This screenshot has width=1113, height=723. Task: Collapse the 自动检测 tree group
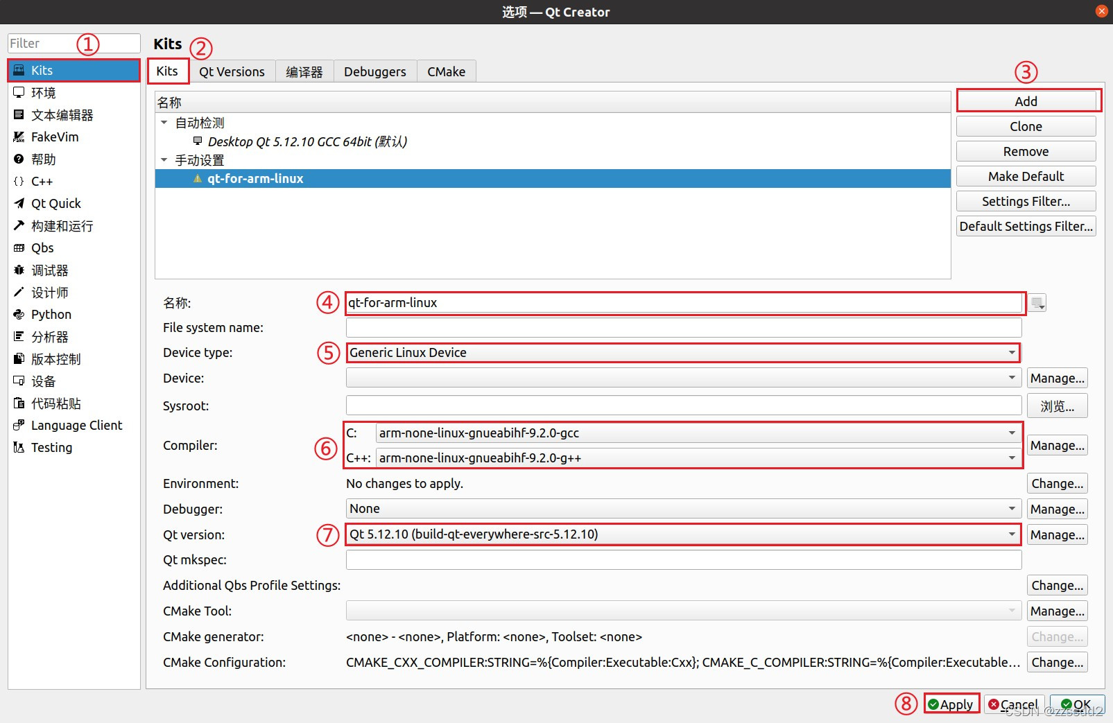pos(164,123)
